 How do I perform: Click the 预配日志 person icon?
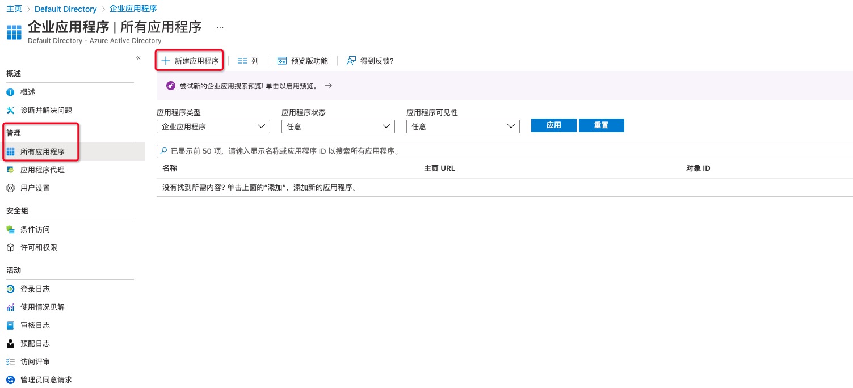click(x=10, y=343)
